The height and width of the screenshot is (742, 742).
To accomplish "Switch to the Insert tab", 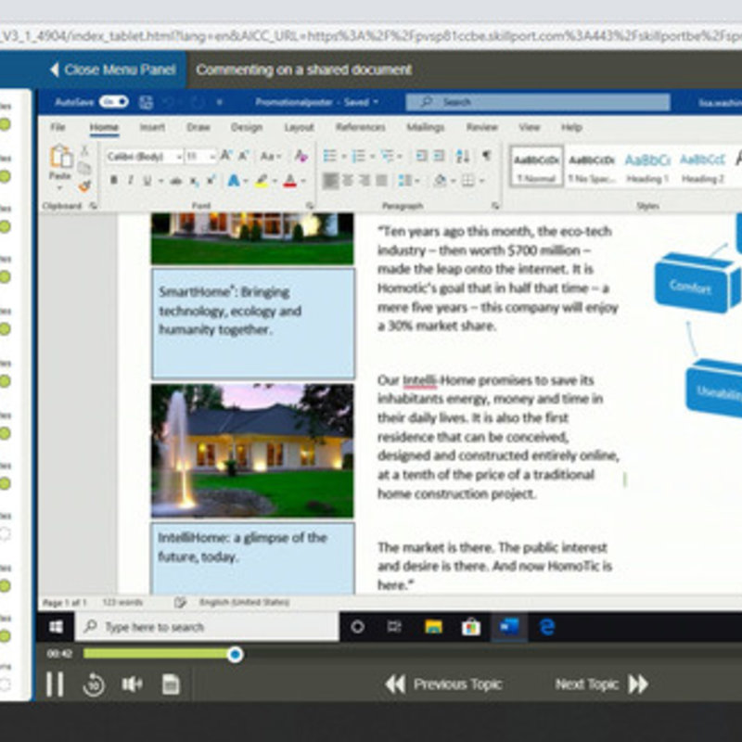I will tap(152, 127).
